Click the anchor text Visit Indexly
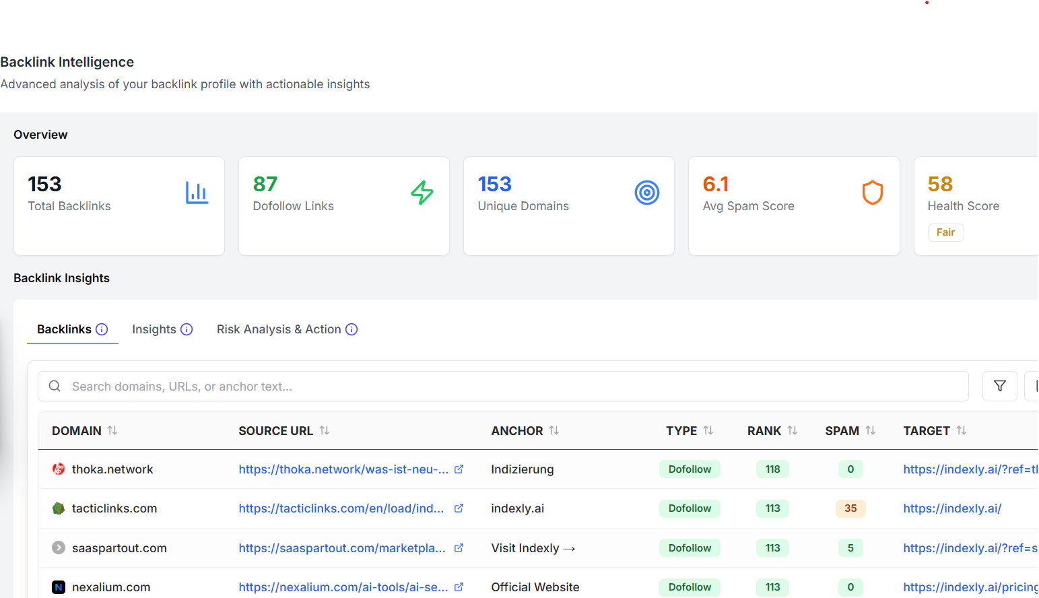The image size is (1039, 598). (x=533, y=548)
